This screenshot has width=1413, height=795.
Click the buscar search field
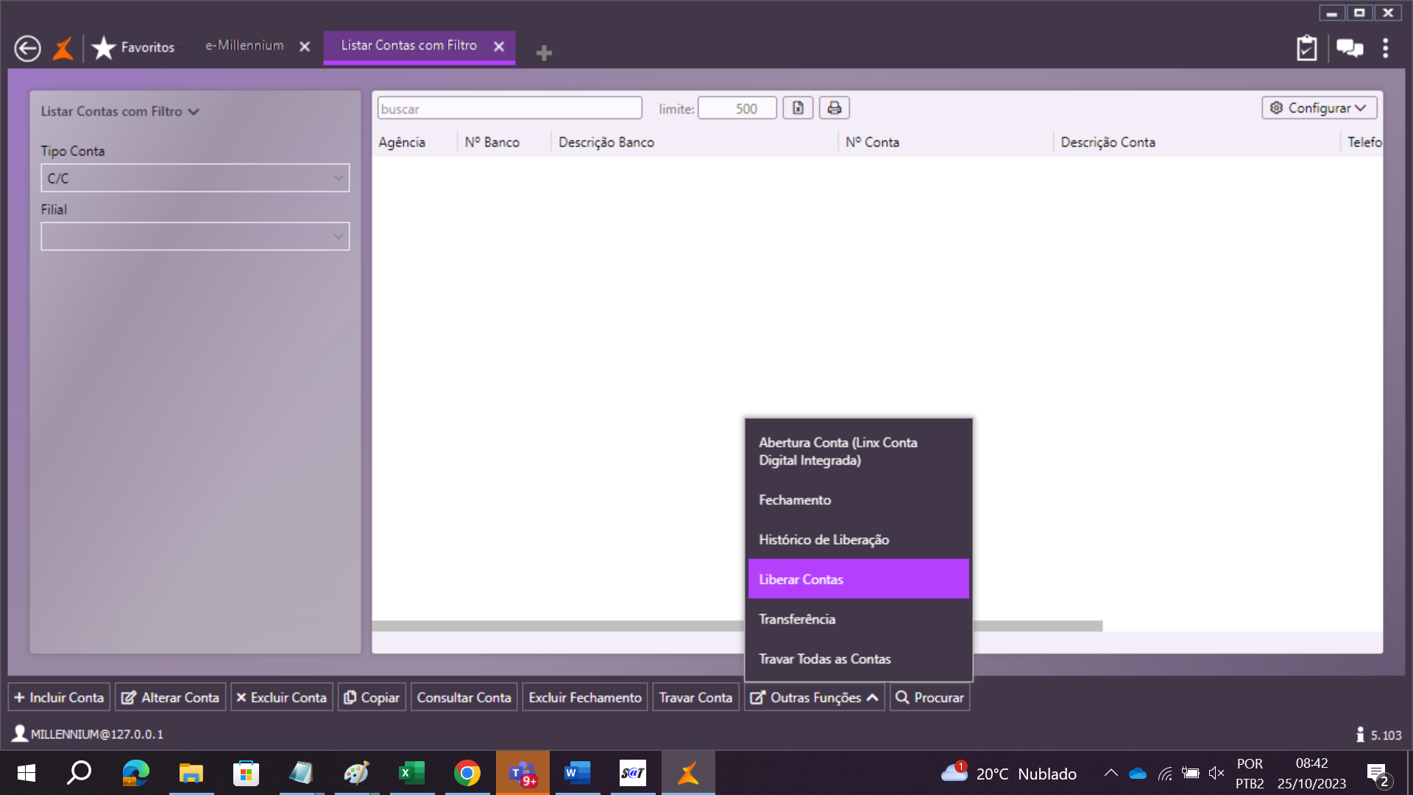509,108
